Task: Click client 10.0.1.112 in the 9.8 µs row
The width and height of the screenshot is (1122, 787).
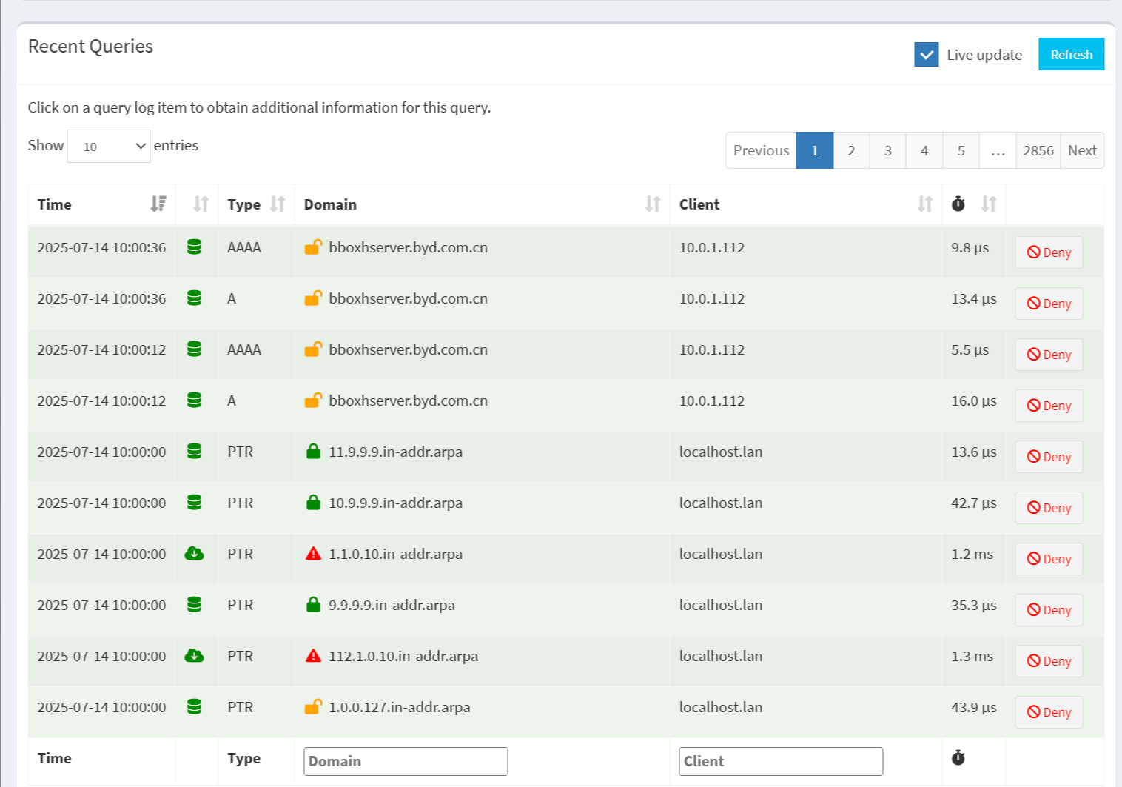Action: point(712,247)
